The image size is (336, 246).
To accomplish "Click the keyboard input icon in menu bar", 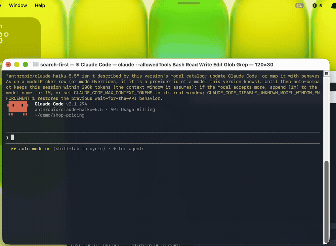I will pos(299,6).
